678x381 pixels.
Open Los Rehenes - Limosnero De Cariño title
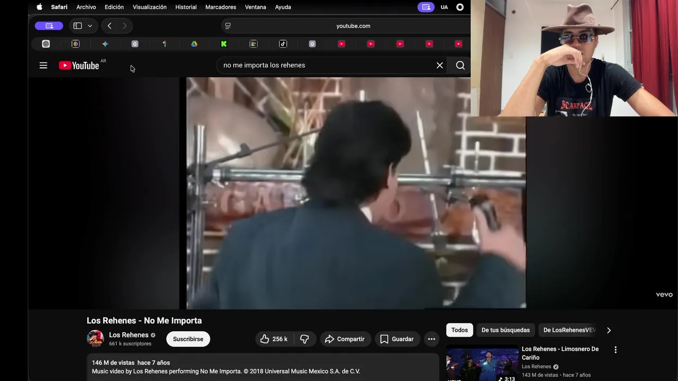(x=560, y=353)
